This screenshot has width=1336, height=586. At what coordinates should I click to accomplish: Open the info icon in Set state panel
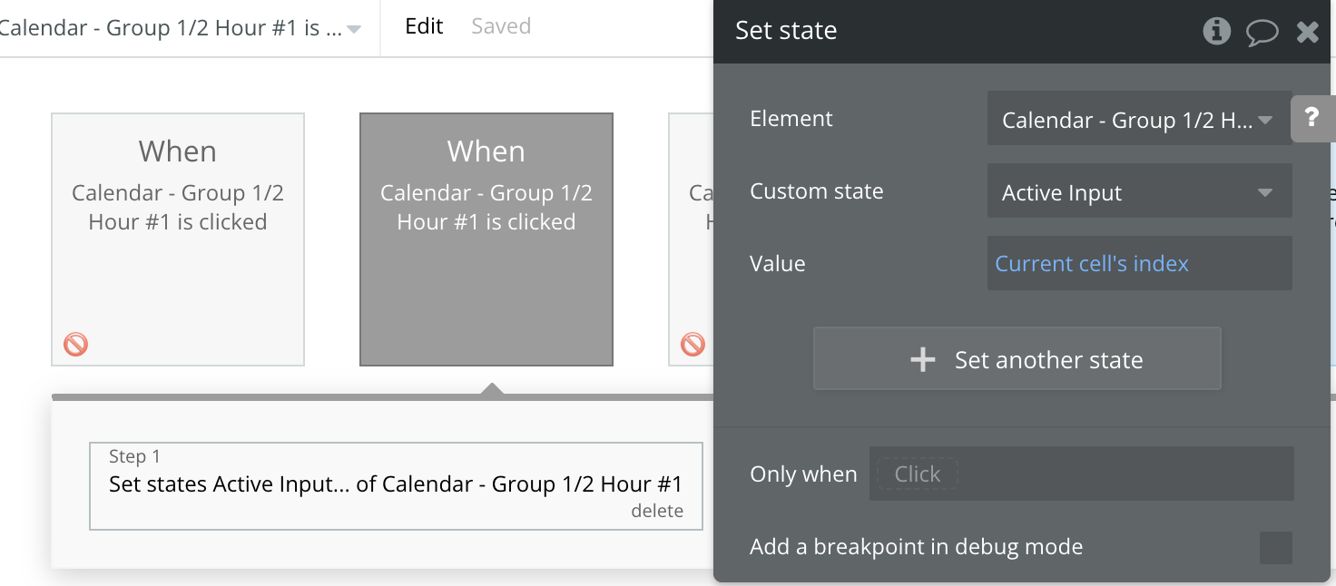click(1216, 31)
